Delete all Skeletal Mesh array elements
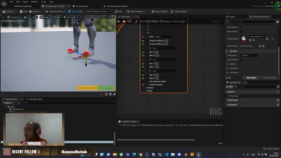Image resolution: width=281 pixels, height=158 pixels. click(263, 46)
